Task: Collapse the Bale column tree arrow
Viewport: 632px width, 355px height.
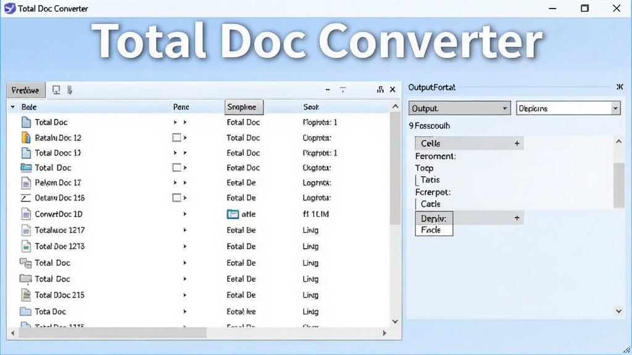Action: coord(13,107)
